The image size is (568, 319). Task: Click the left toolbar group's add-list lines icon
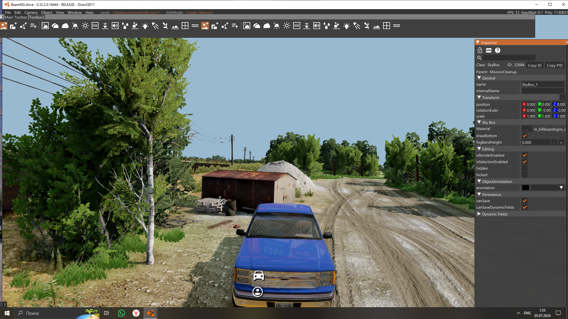(33, 26)
